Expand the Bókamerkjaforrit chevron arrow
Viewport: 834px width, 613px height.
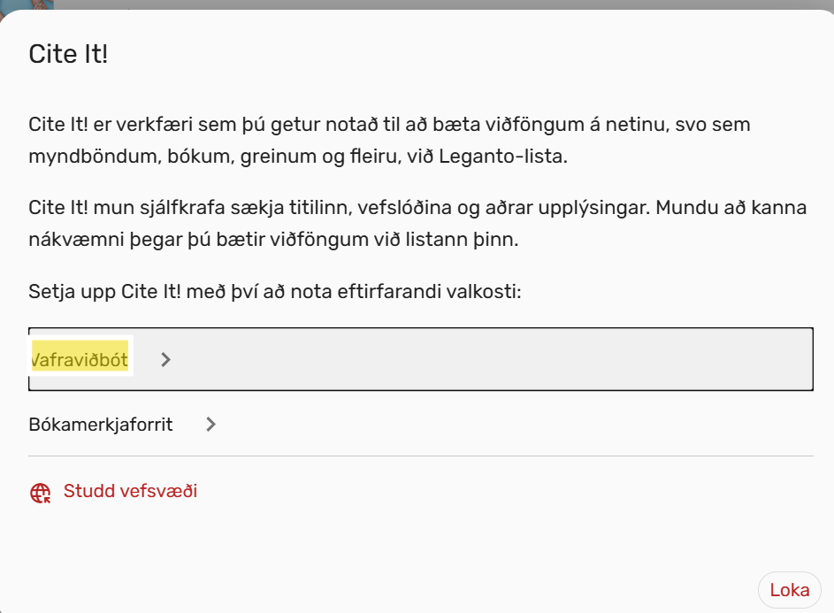point(210,425)
